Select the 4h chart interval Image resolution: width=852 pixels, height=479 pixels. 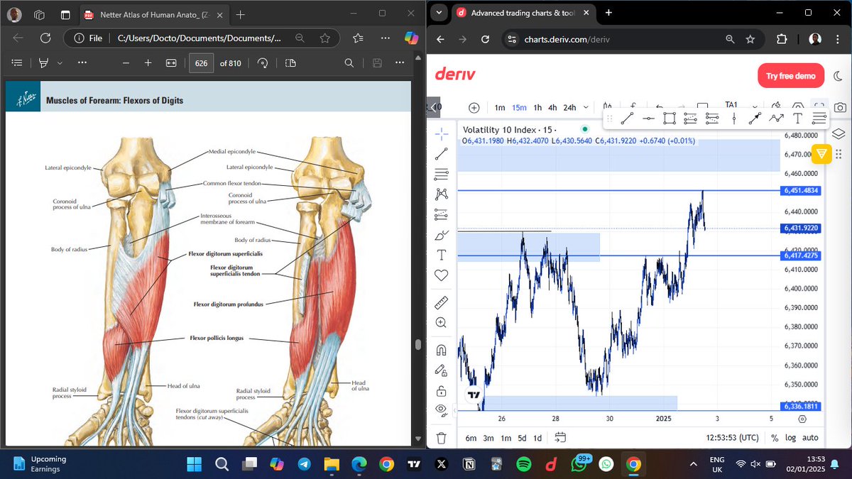tap(552, 107)
